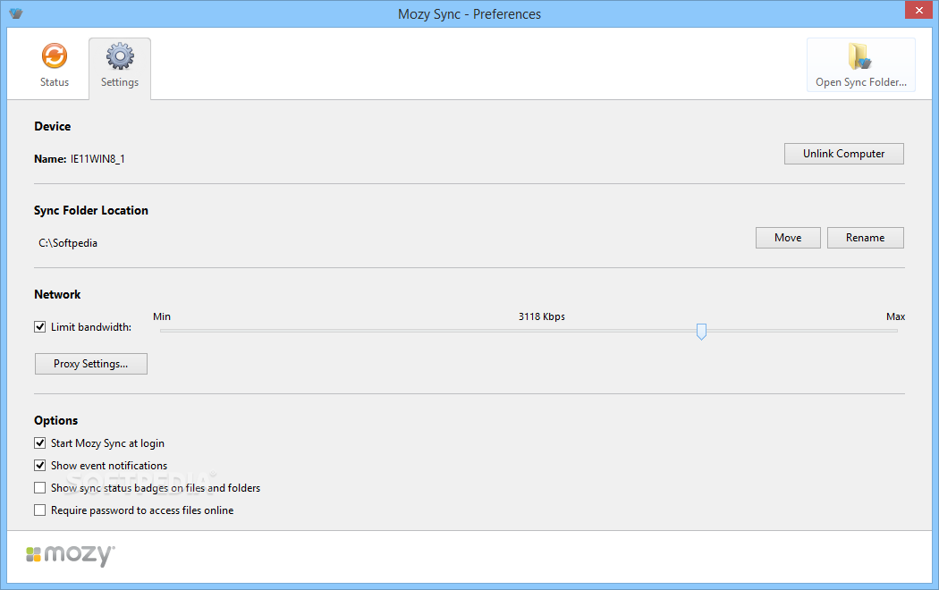Image resolution: width=939 pixels, height=590 pixels.
Task: Enable Require password to access files online
Action: 40,510
